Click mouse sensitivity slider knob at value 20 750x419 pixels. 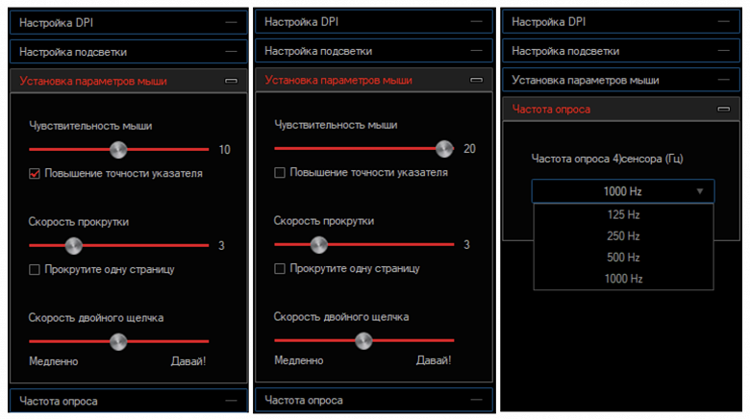tap(444, 149)
